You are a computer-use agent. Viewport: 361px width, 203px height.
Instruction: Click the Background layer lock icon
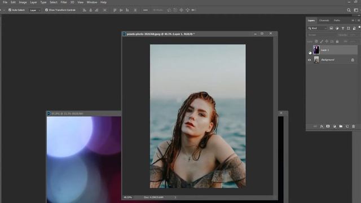click(x=353, y=60)
